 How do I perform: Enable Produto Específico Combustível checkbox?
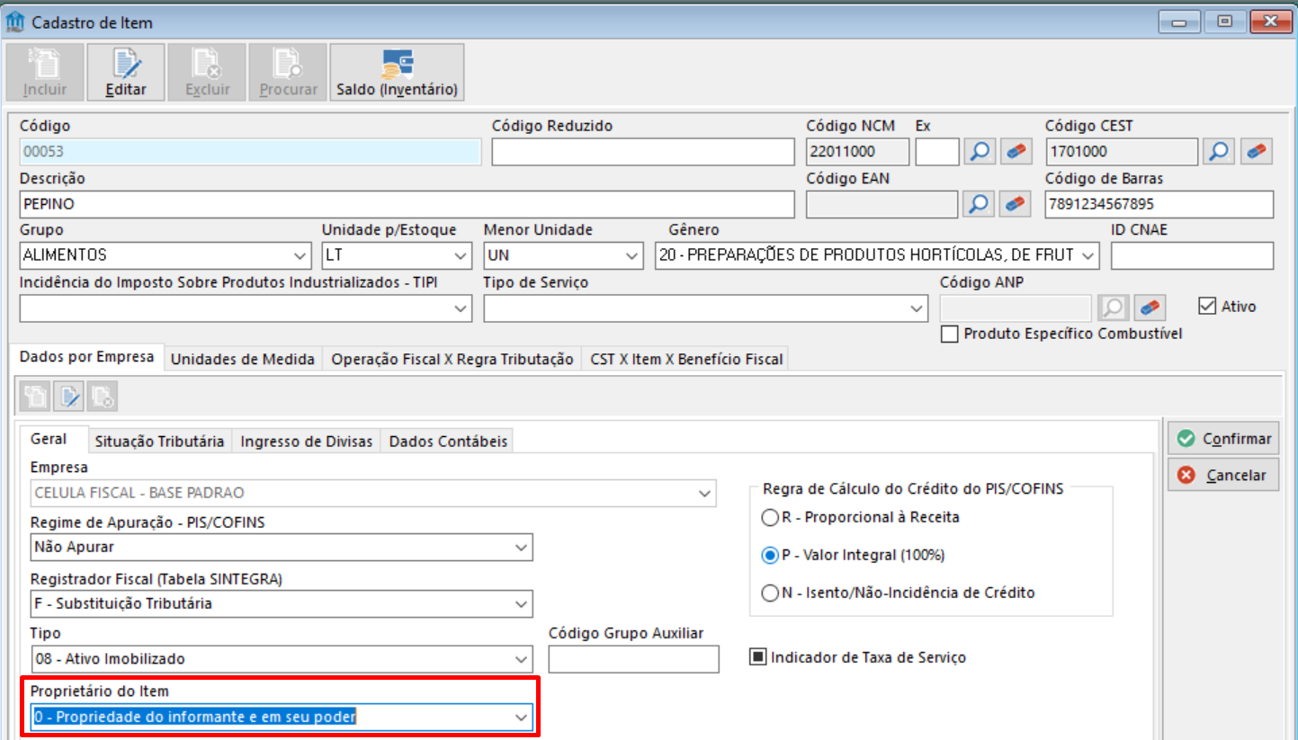click(948, 334)
